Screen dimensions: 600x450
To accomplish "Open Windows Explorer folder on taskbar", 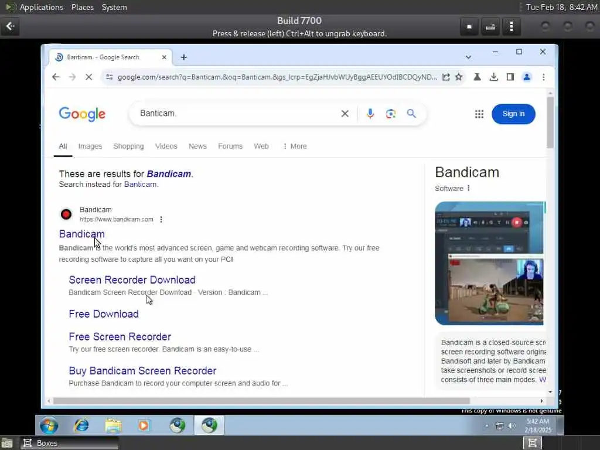I will [x=113, y=425].
